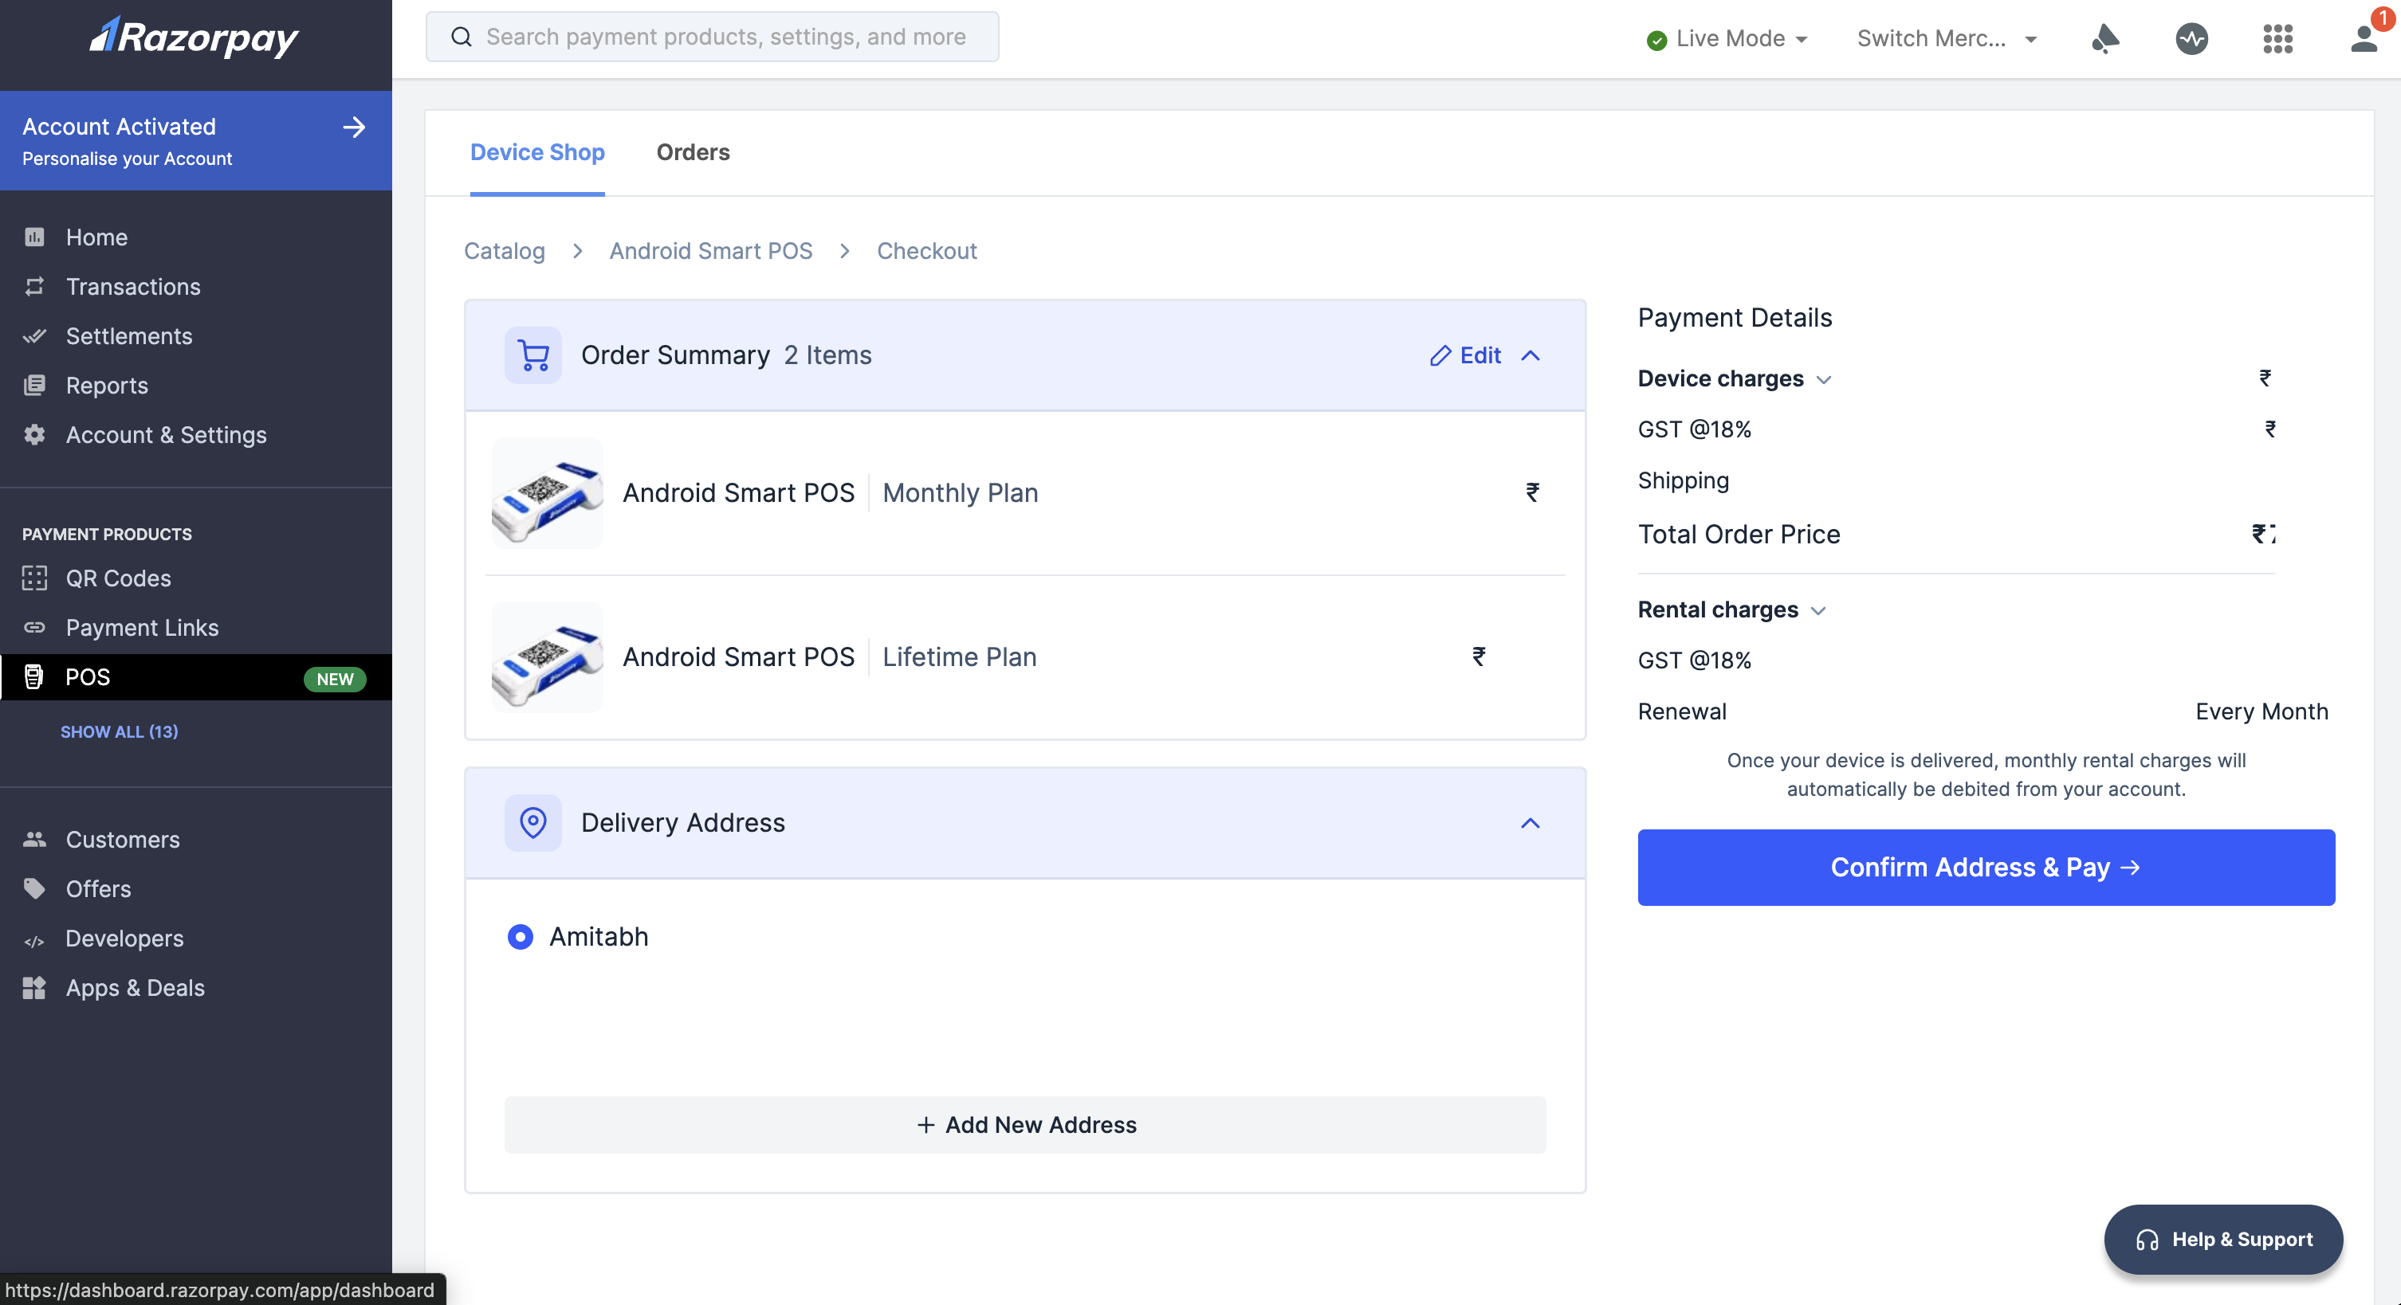The height and width of the screenshot is (1305, 2401).
Task: Switch to the Device Shop tab
Action: (536, 153)
